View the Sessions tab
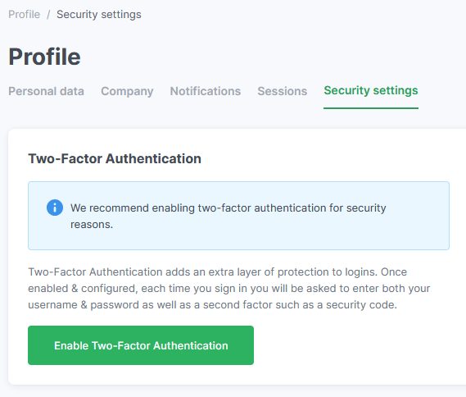The height and width of the screenshot is (397, 466). (283, 91)
